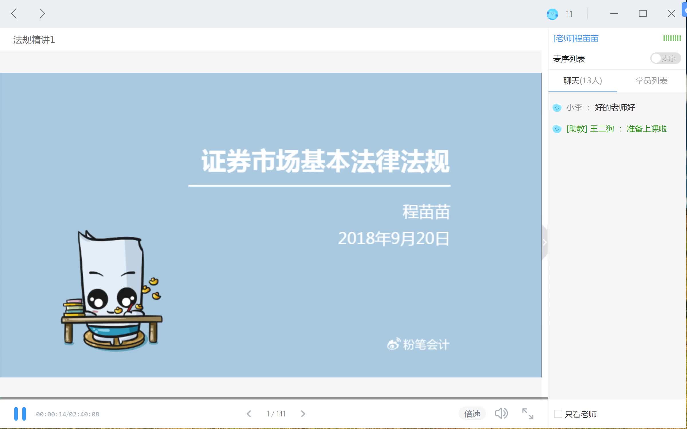Click the green signal strength indicator
Screen dimensions: 687x429
[x=672, y=38]
